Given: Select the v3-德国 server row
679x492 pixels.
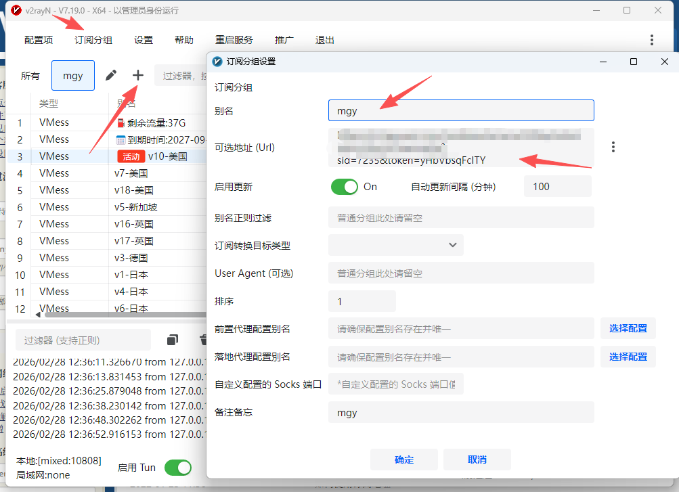Looking at the screenshot, I should pos(106,258).
